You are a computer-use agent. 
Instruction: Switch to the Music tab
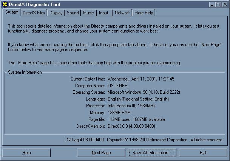tap(88, 13)
